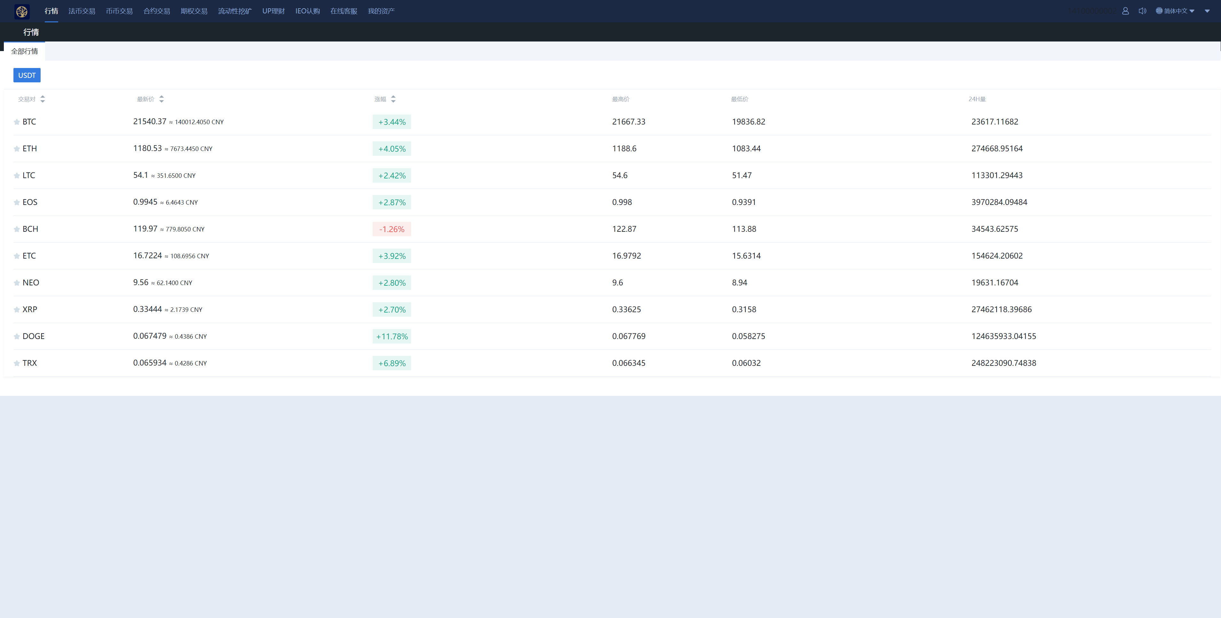Open the 合约交易 menu
Screen dimensions: 1221x618
(156, 11)
